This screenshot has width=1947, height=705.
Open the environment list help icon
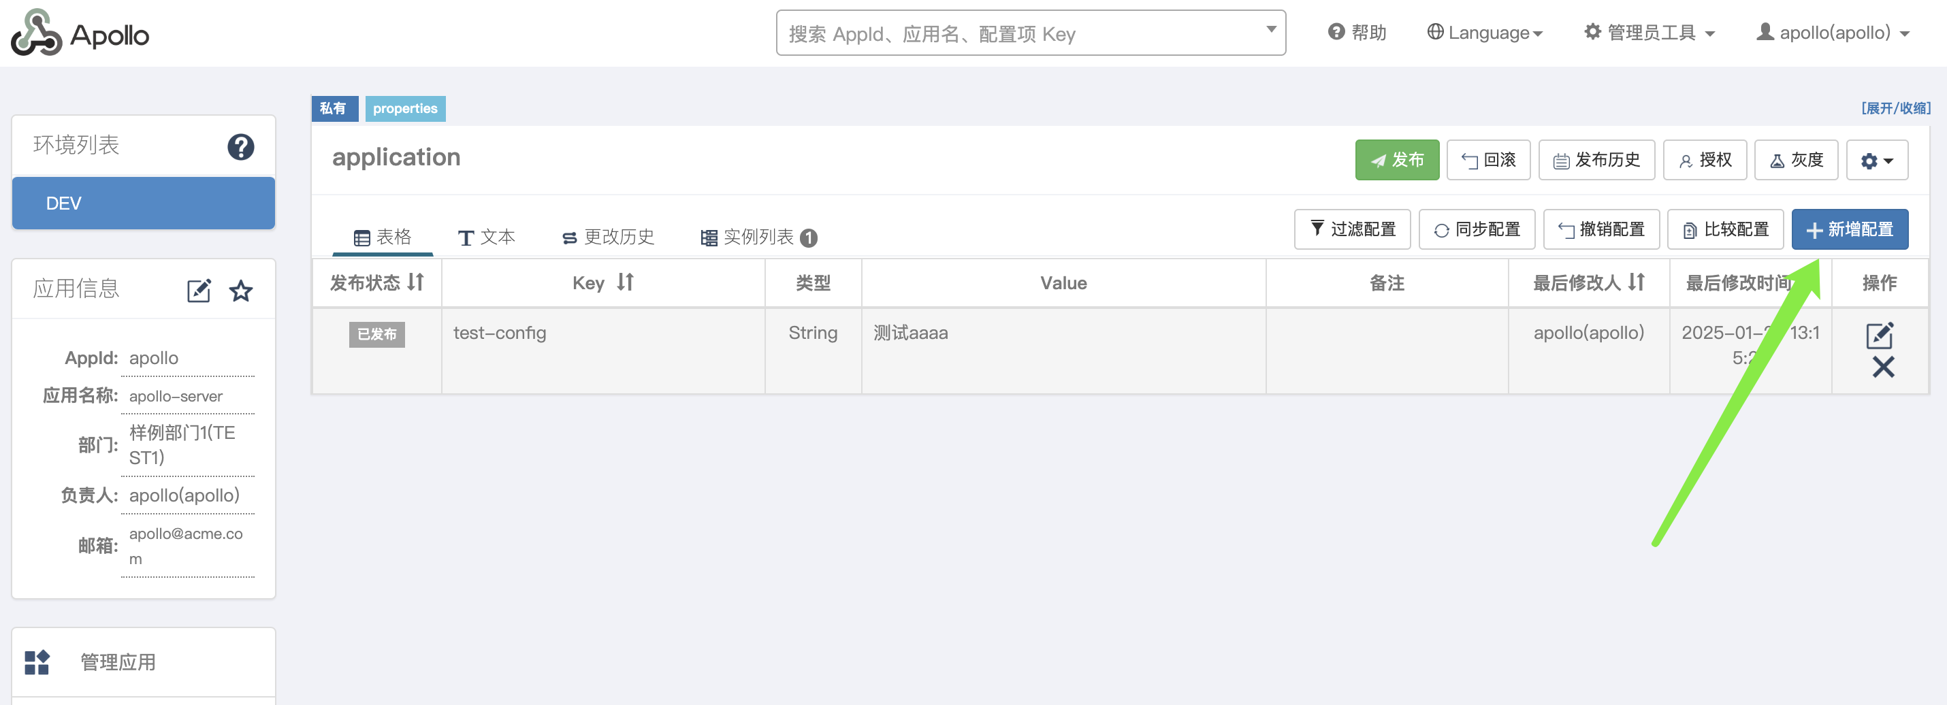[x=240, y=146]
